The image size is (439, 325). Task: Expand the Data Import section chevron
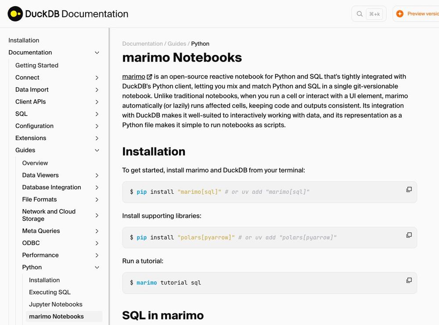[97, 90]
